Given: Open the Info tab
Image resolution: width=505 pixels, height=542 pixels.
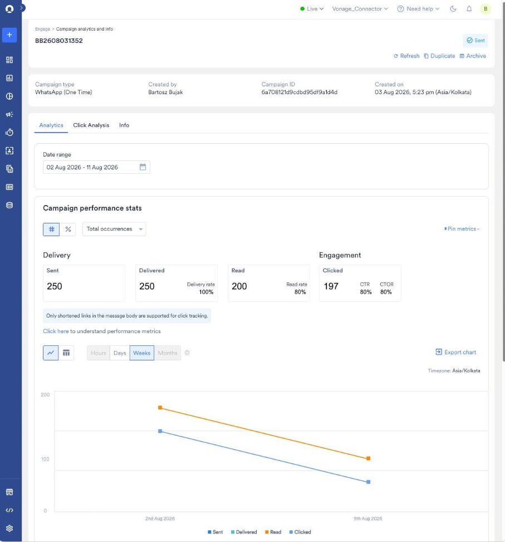Looking at the screenshot, I should point(124,125).
